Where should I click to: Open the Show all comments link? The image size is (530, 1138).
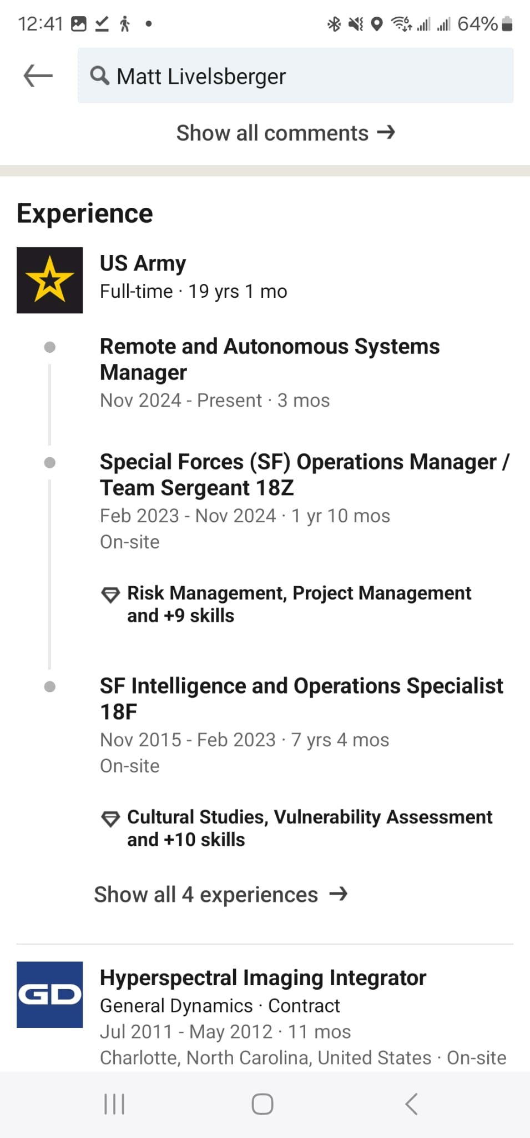(x=272, y=133)
